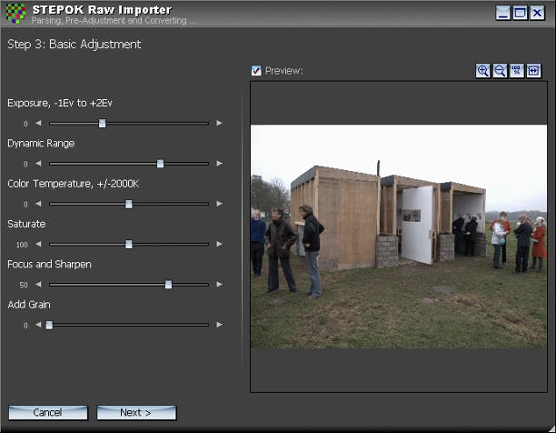556x433 pixels.
Task: Click the 'Step 3: Basic Adjustment' heading
Action: (74, 45)
